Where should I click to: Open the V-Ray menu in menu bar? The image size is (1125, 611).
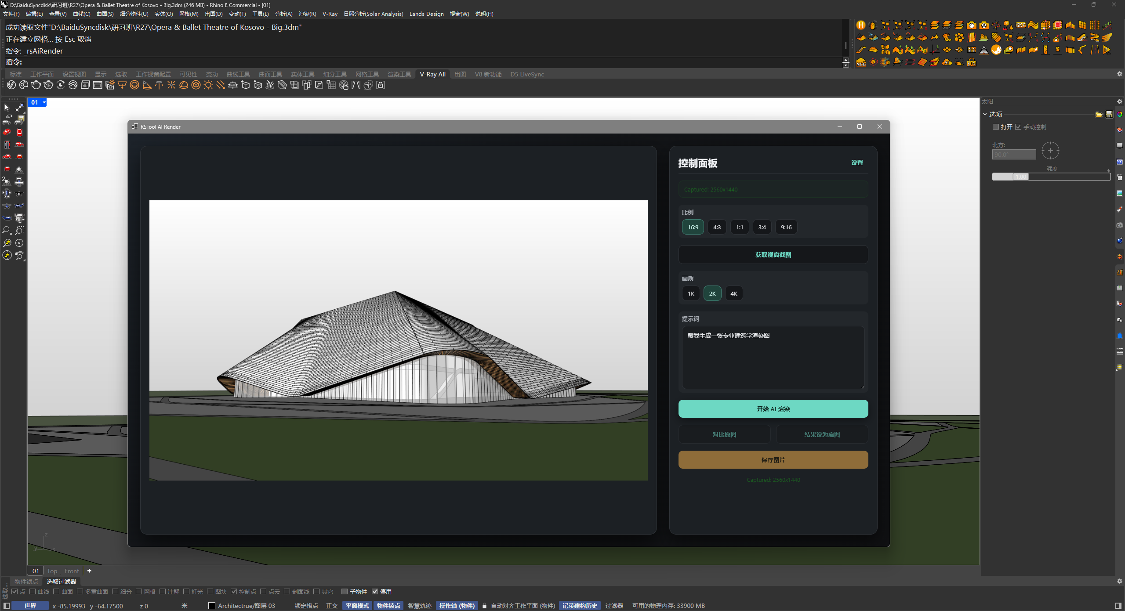[x=330, y=14]
